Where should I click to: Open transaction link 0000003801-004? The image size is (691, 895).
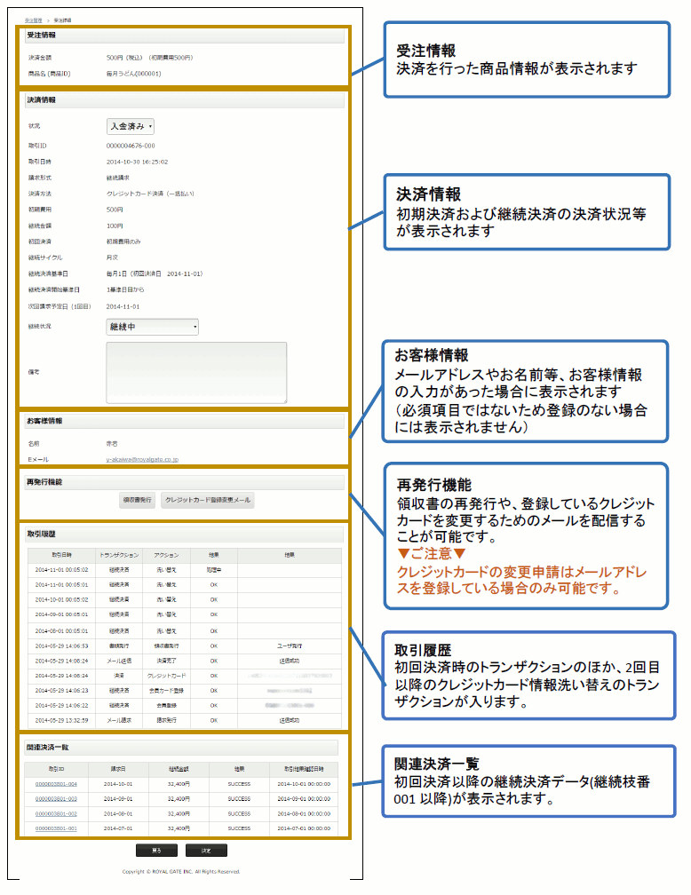coord(56,784)
